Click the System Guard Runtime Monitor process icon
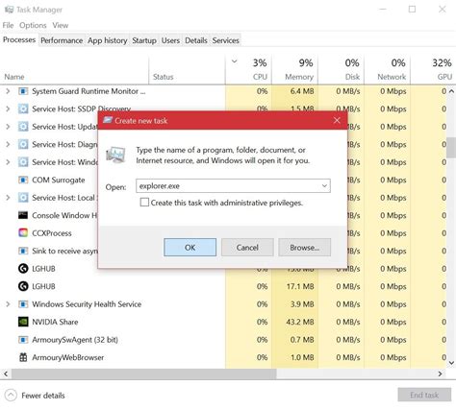This screenshot has width=456, height=410. point(23,91)
